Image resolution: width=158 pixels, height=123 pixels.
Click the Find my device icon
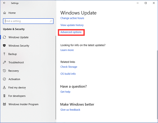click(x=4, y=88)
